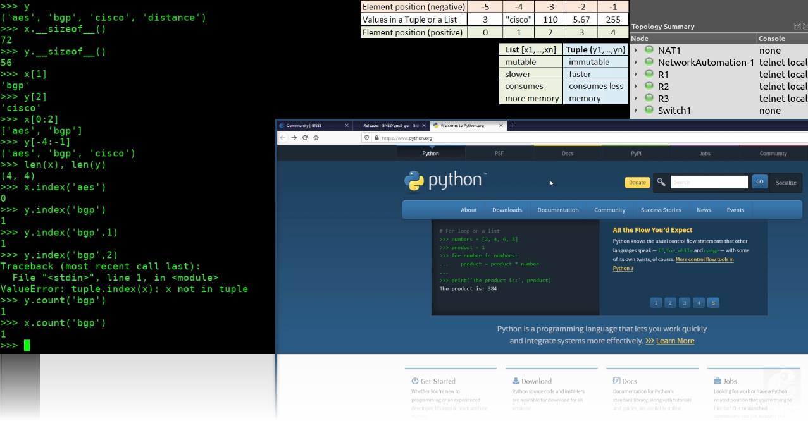The height and width of the screenshot is (421, 808).
Task: Open a new browser tab
Action: coord(513,125)
